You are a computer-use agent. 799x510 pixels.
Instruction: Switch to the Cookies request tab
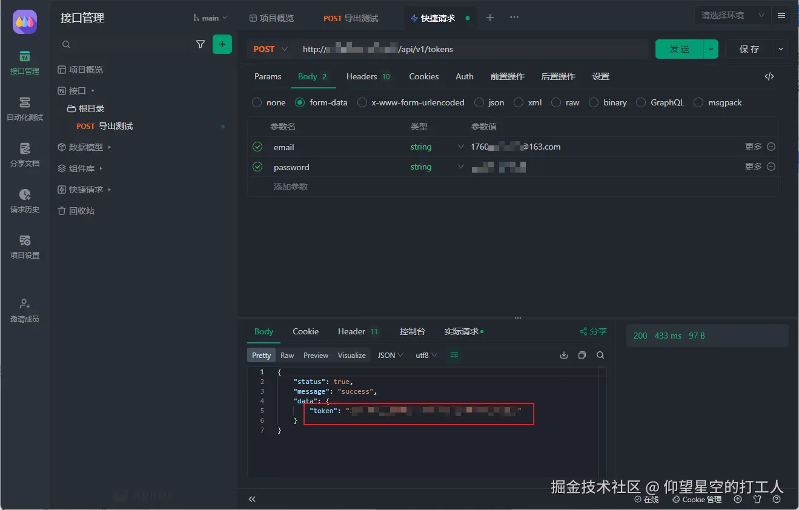tap(423, 76)
